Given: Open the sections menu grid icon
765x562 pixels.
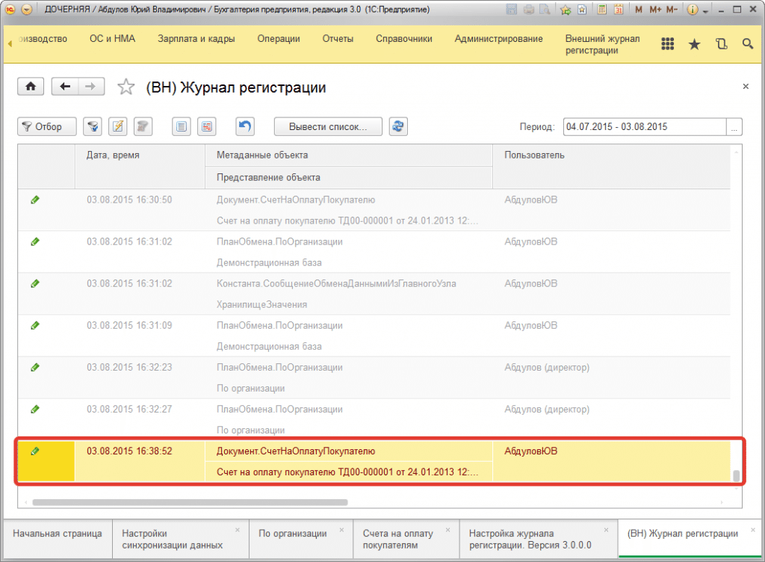Looking at the screenshot, I should pyautogui.click(x=668, y=45).
